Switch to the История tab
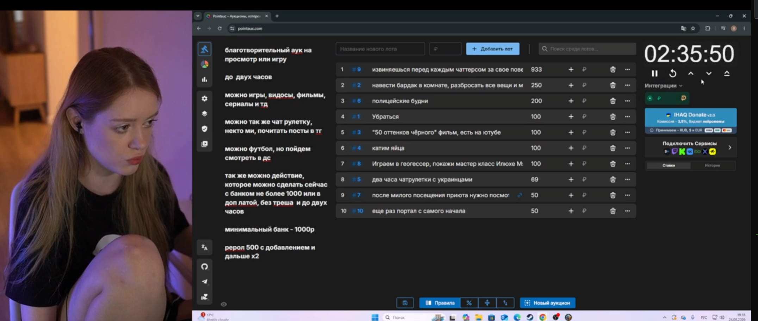This screenshot has height=321, width=758. (712, 165)
